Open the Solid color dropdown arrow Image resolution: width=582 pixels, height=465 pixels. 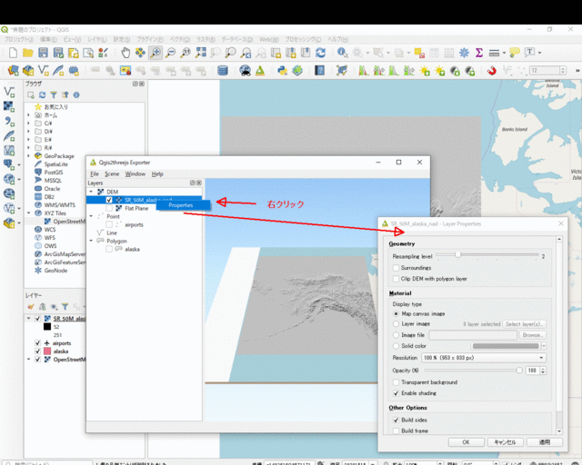544,346
